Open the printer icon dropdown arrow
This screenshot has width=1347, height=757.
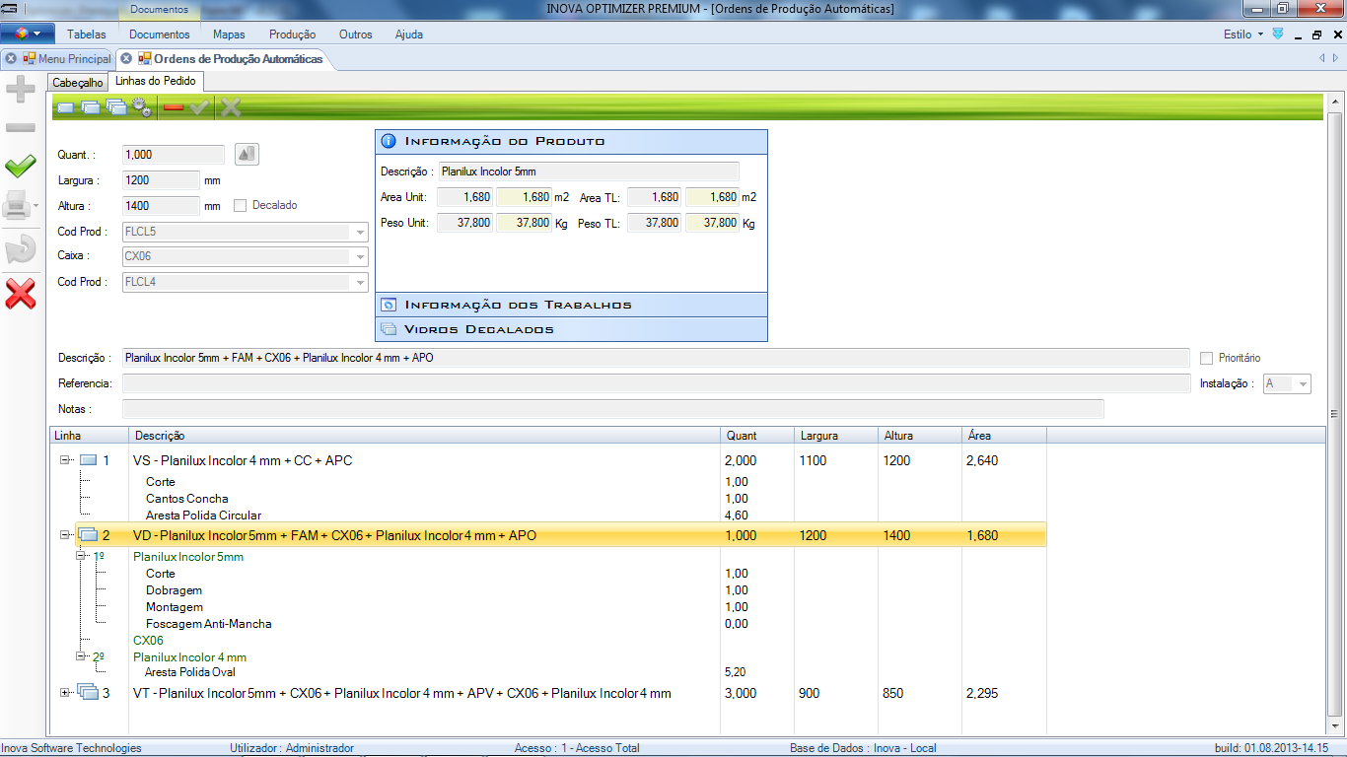[35, 207]
